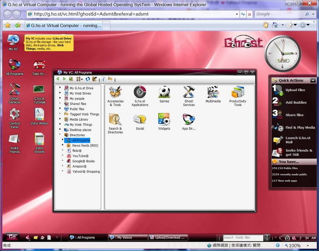
Task: Click the browser refresh button
Action: point(243,14)
